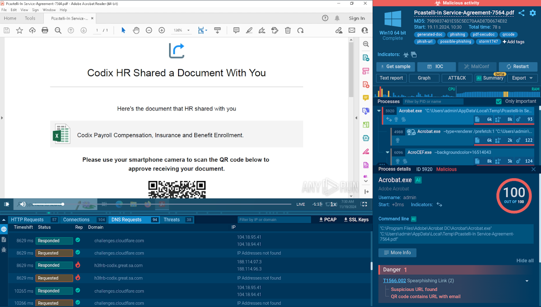Screen dimensions: 541x307
Task: Click the bookmark star icon in Acrobat
Action: [19, 30]
